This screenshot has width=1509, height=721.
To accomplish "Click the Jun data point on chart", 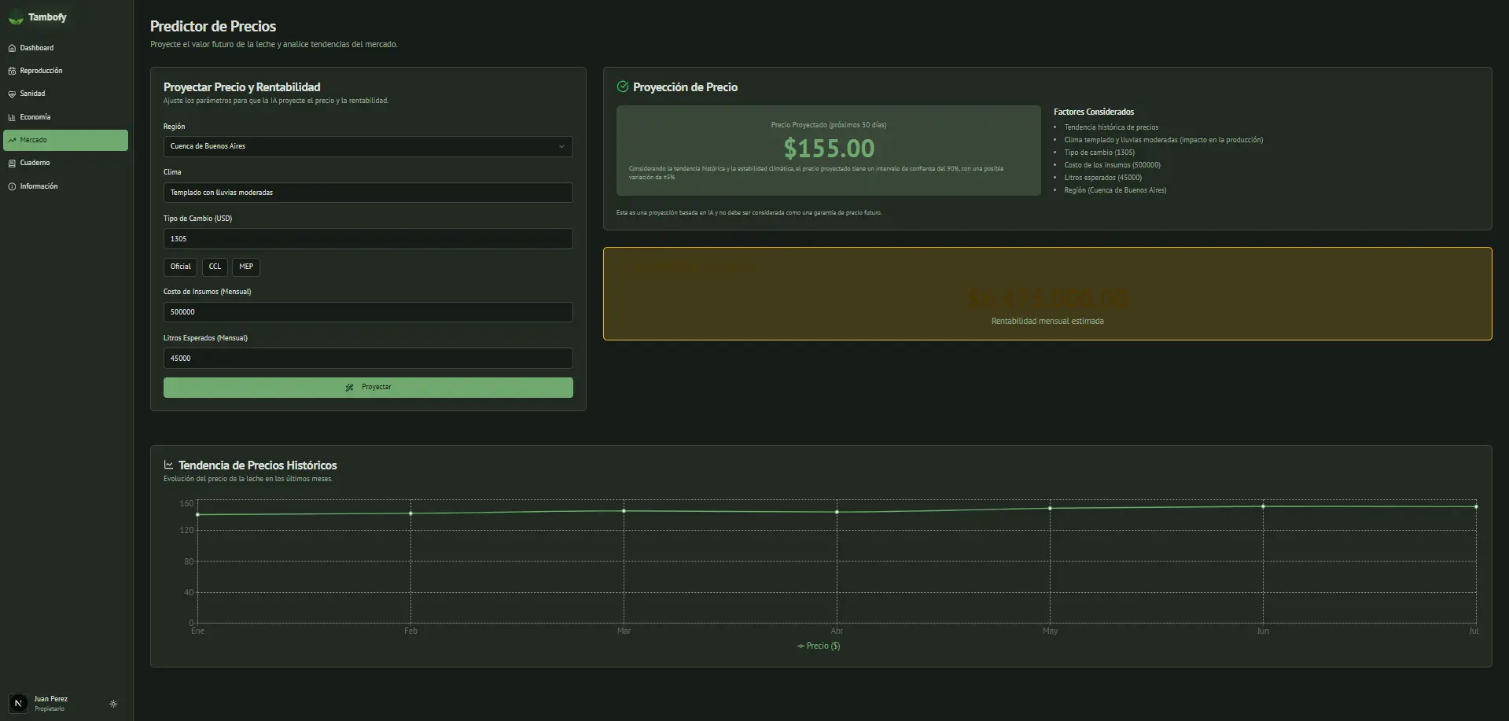I will tap(1263, 506).
